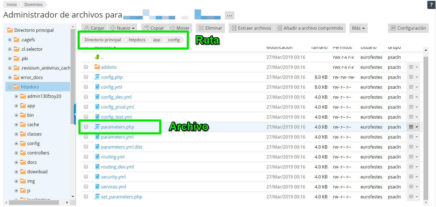Click the sidebar collapse handle
This screenshot has width=436, height=207.
(75, 114)
